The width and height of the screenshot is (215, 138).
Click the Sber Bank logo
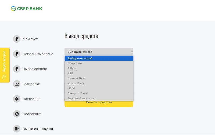(x=26, y=9)
